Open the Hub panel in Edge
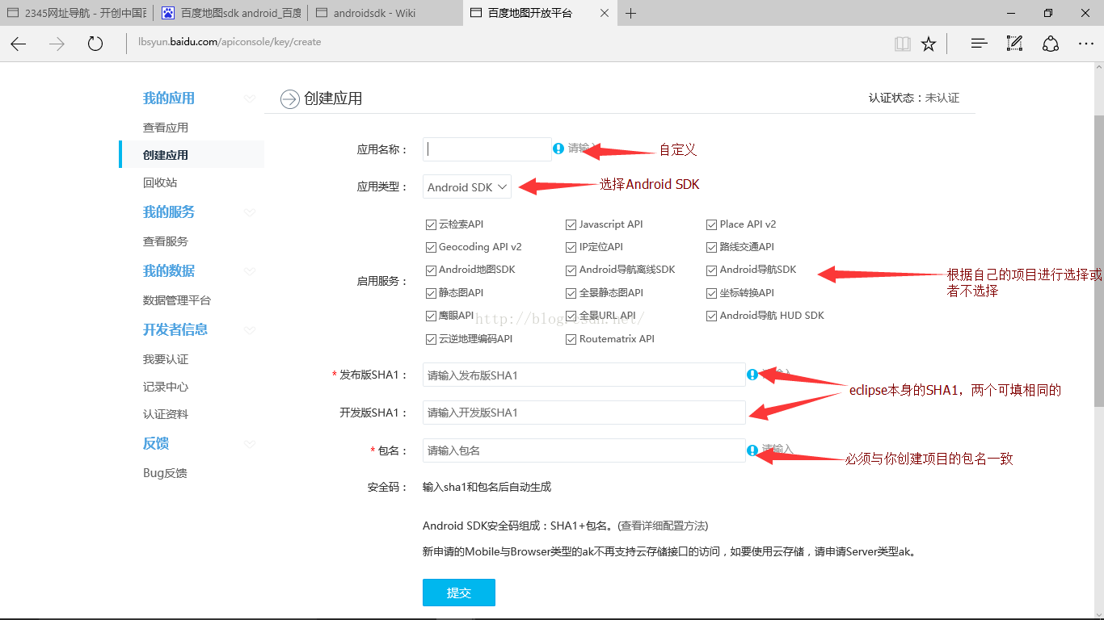This screenshot has height=620, width=1104. click(978, 44)
